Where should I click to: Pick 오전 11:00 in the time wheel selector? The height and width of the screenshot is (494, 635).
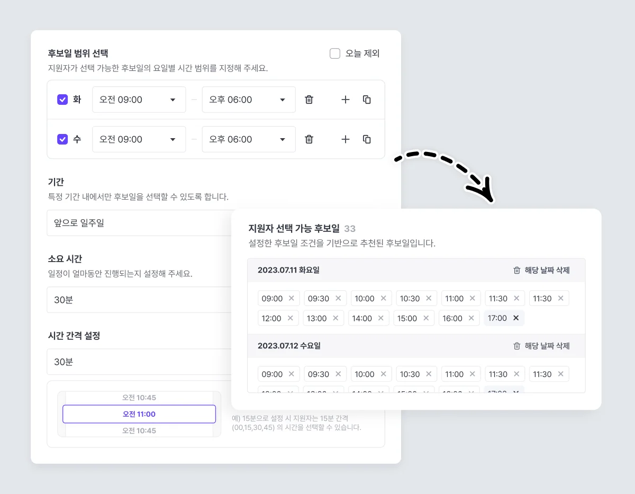pyautogui.click(x=139, y=414)
